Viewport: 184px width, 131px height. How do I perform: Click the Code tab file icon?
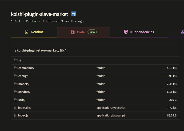(x=73, y=32)
